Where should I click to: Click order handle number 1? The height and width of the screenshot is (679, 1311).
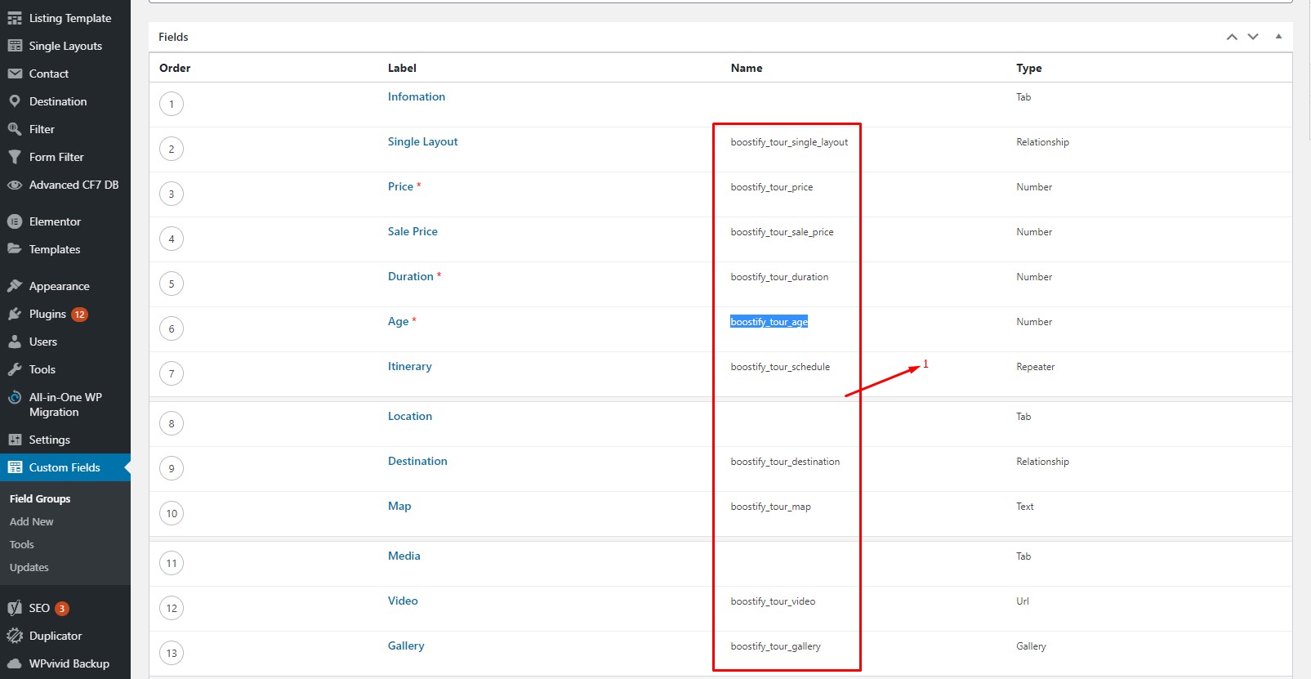(x=172, y=104)
